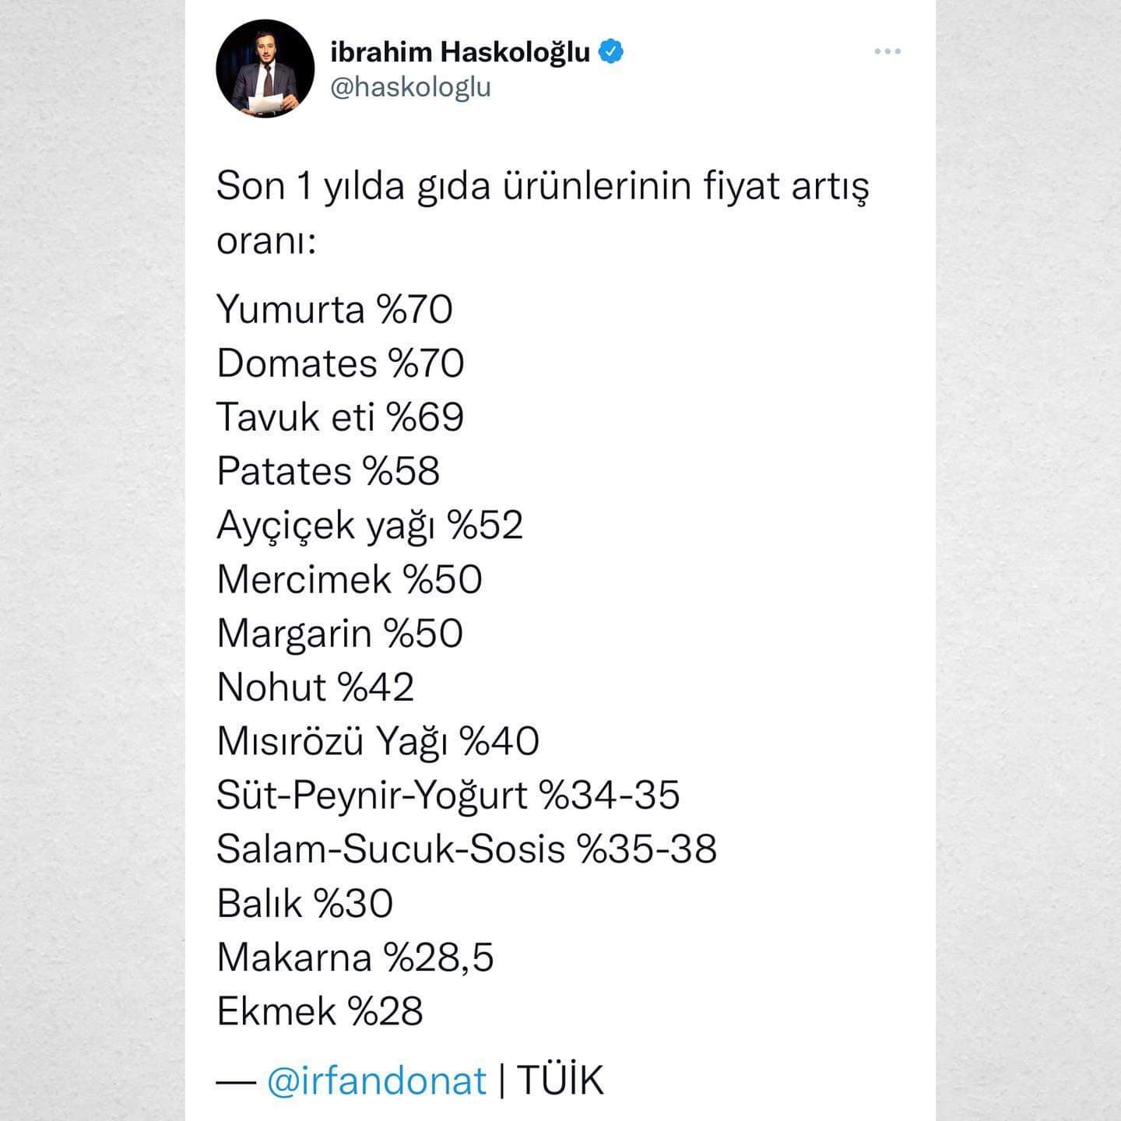This screenshot has width=1121, height=1121.
Task: Select the Salam-Sucuk-Sosis %35-38 line
Action: click(467, 849)
